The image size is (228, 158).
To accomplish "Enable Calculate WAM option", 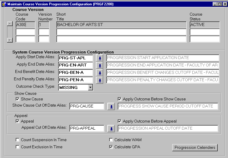I will [x=111, y=140].
